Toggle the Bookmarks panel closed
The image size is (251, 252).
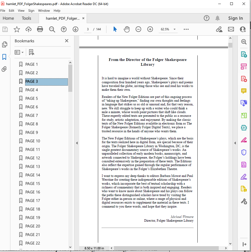(x=67, y=41)
